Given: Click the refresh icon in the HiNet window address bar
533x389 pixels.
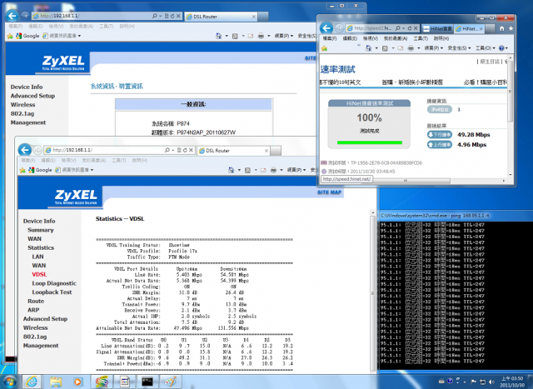Looking at the screenshot, I should [409, 28].
